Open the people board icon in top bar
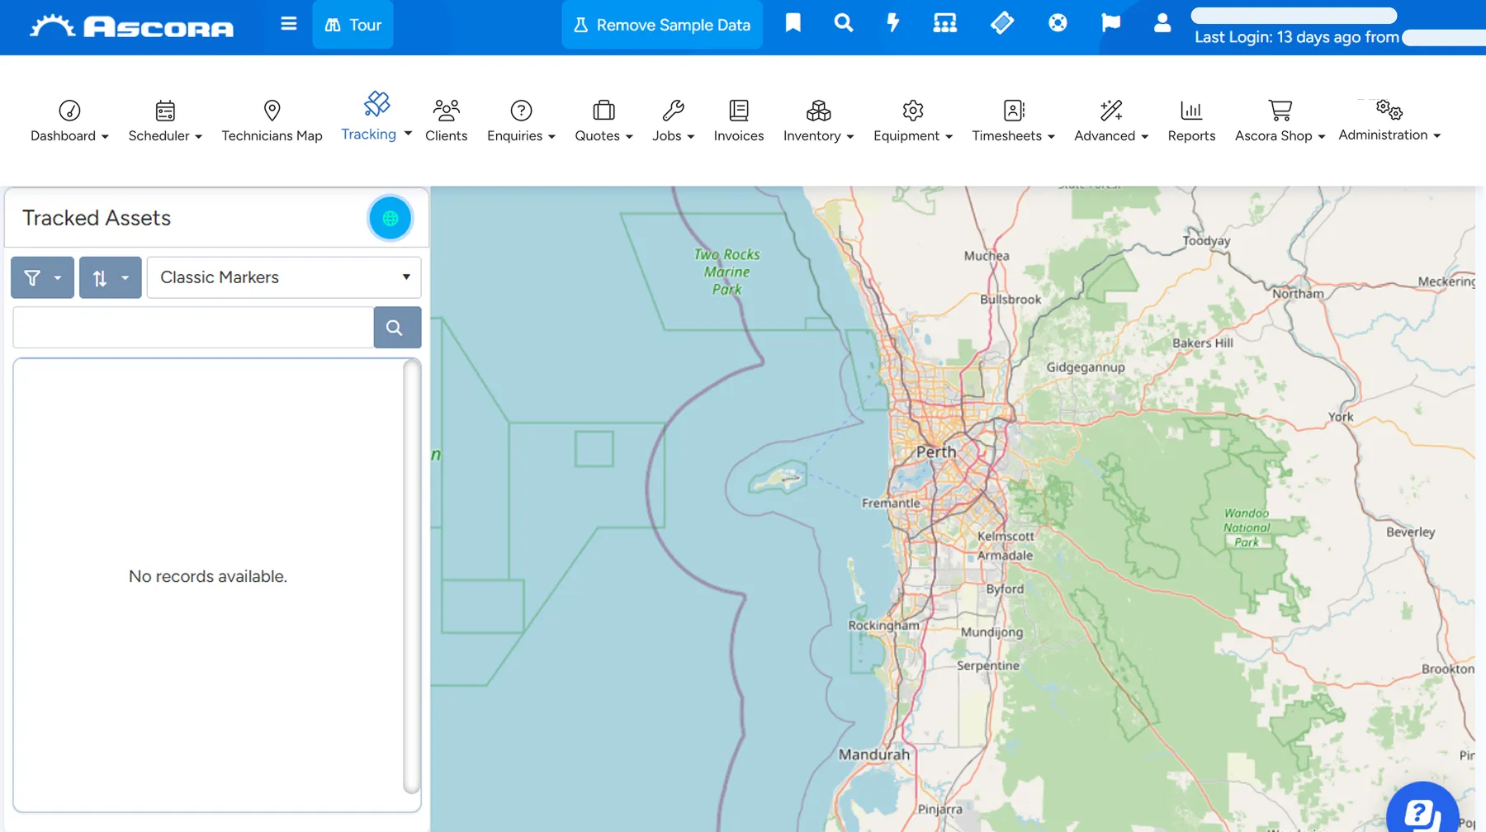The width and height of the screenshot is (1486, 832). (944, 23)
